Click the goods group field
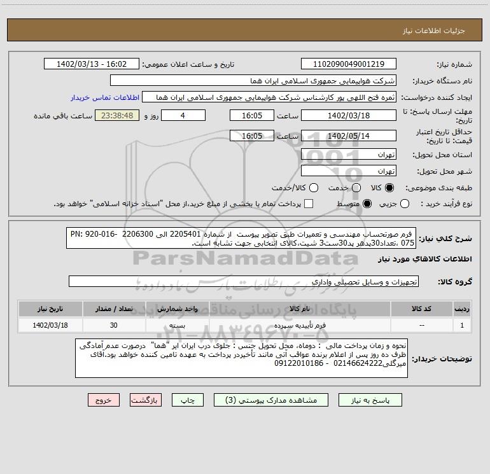This screenshot has width=490, height=474. pos(243,281)
